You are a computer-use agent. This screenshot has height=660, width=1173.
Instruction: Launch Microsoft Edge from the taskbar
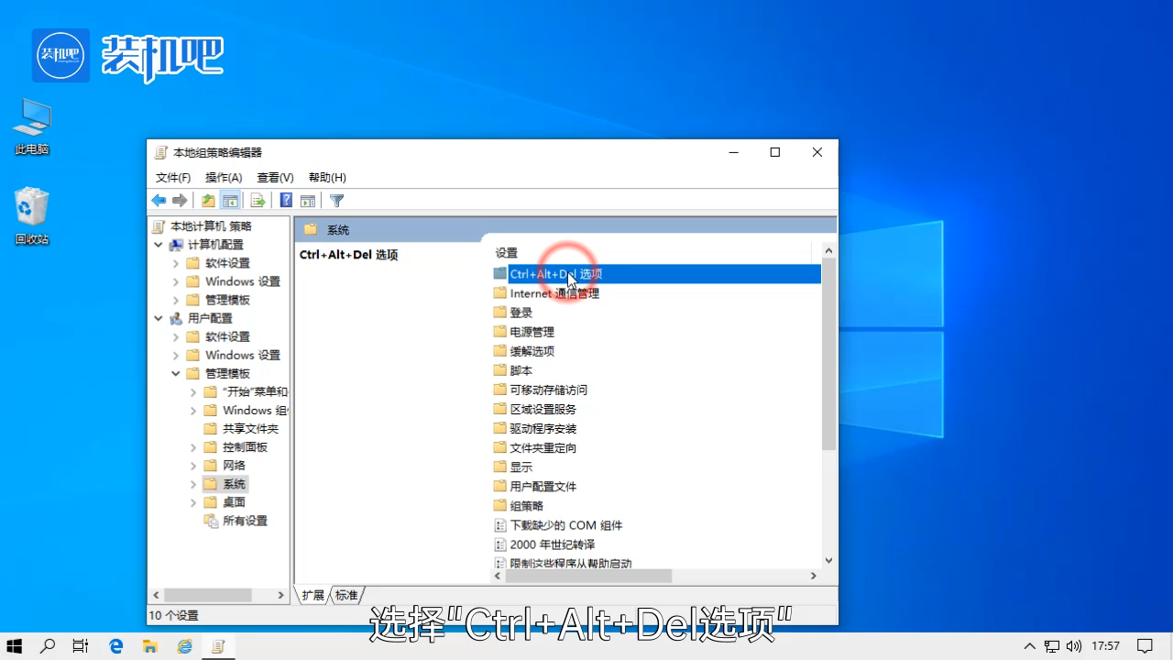coord(115,645)
